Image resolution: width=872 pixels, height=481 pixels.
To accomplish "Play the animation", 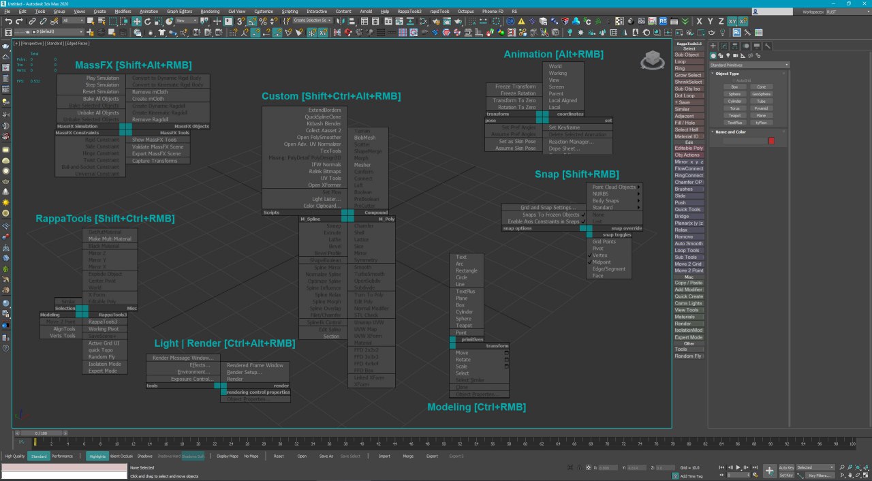I will point(738,467).
